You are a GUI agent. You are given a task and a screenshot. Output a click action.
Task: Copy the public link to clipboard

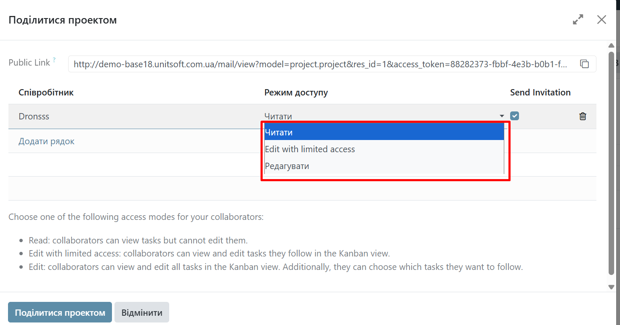pos(584,64)
